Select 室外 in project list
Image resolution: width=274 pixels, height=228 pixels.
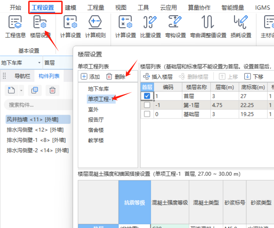(x=93, y=109)
